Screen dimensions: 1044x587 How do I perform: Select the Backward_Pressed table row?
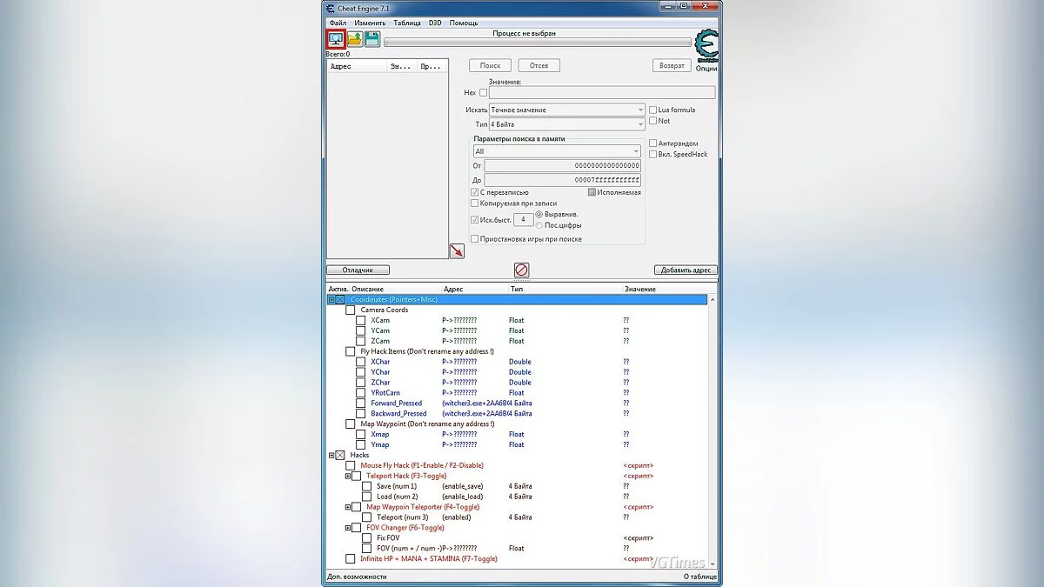519,414
